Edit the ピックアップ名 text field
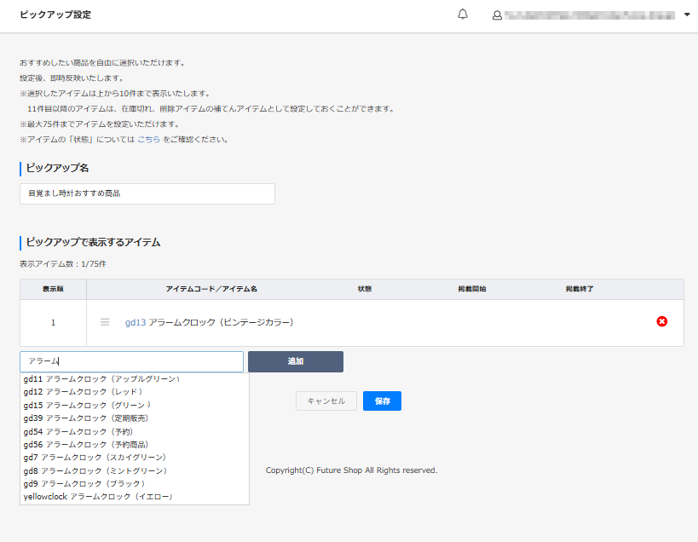Image resolution: width=698 pixels, height=542 pixels. [145, 193]
